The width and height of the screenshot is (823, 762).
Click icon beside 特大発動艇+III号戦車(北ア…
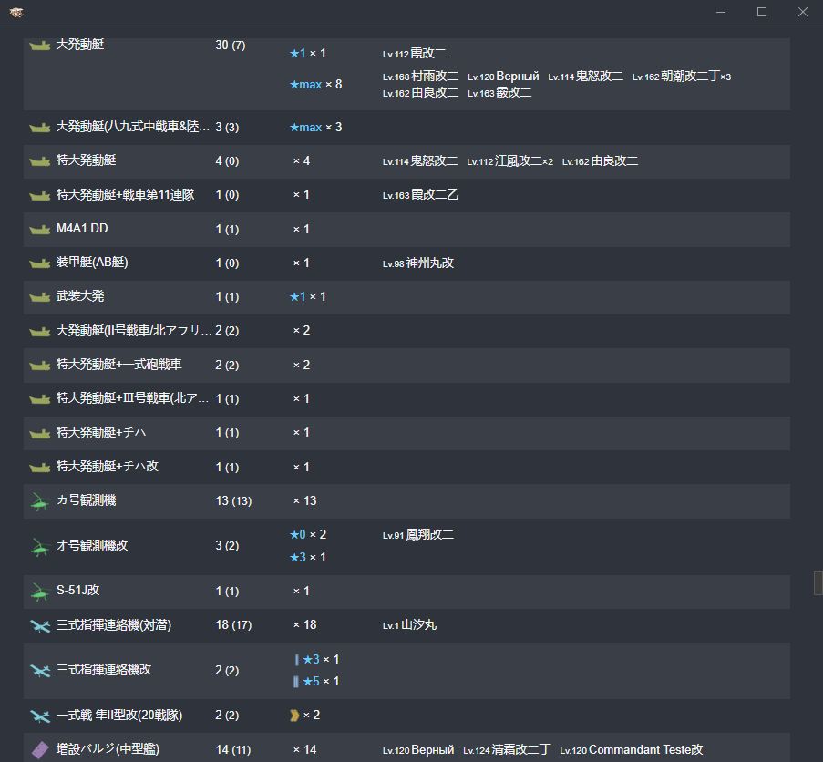pyautogui.click(x=40, y=399)
